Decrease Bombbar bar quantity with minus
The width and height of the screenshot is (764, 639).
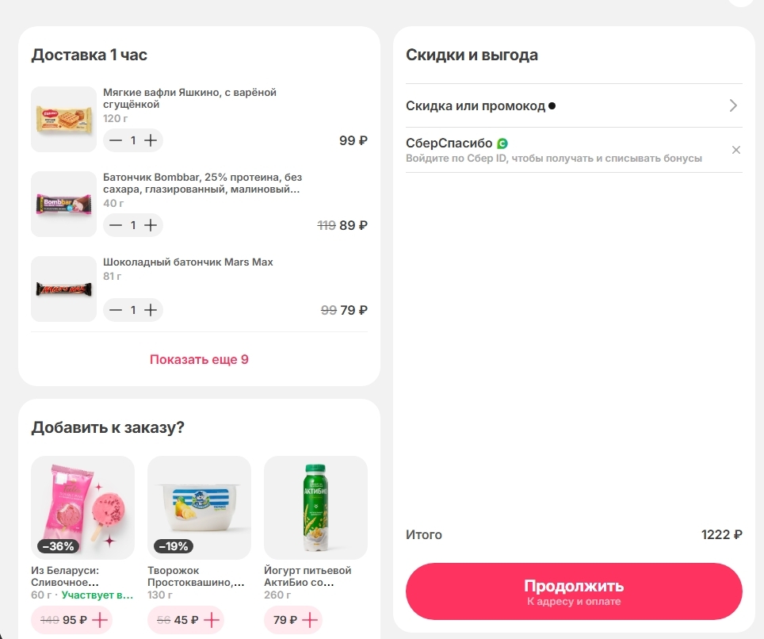coord(116,225)
